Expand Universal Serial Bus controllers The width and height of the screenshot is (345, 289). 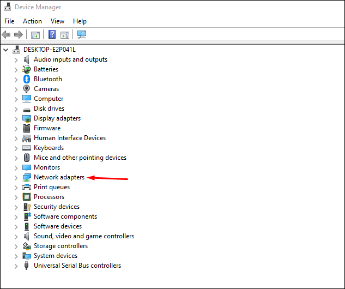16,266
